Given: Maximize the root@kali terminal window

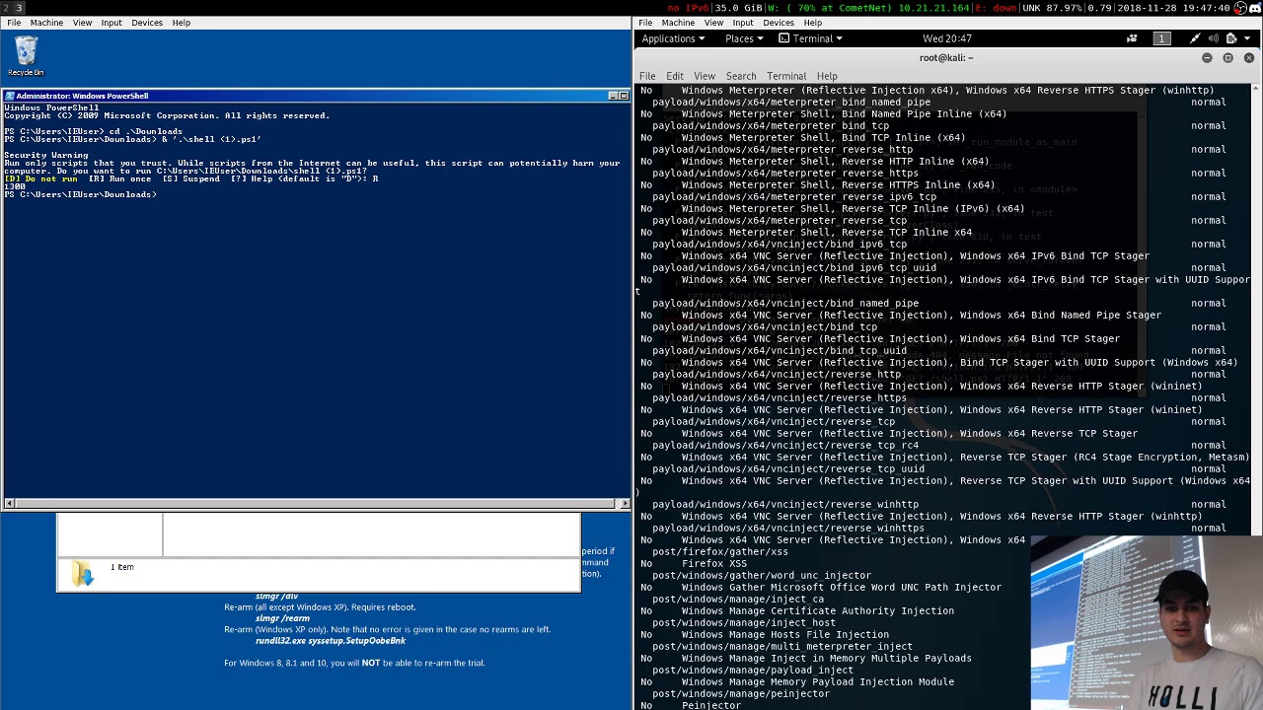Looking at the screenshot, I should pyautogui.click(x=1227, y=57).
